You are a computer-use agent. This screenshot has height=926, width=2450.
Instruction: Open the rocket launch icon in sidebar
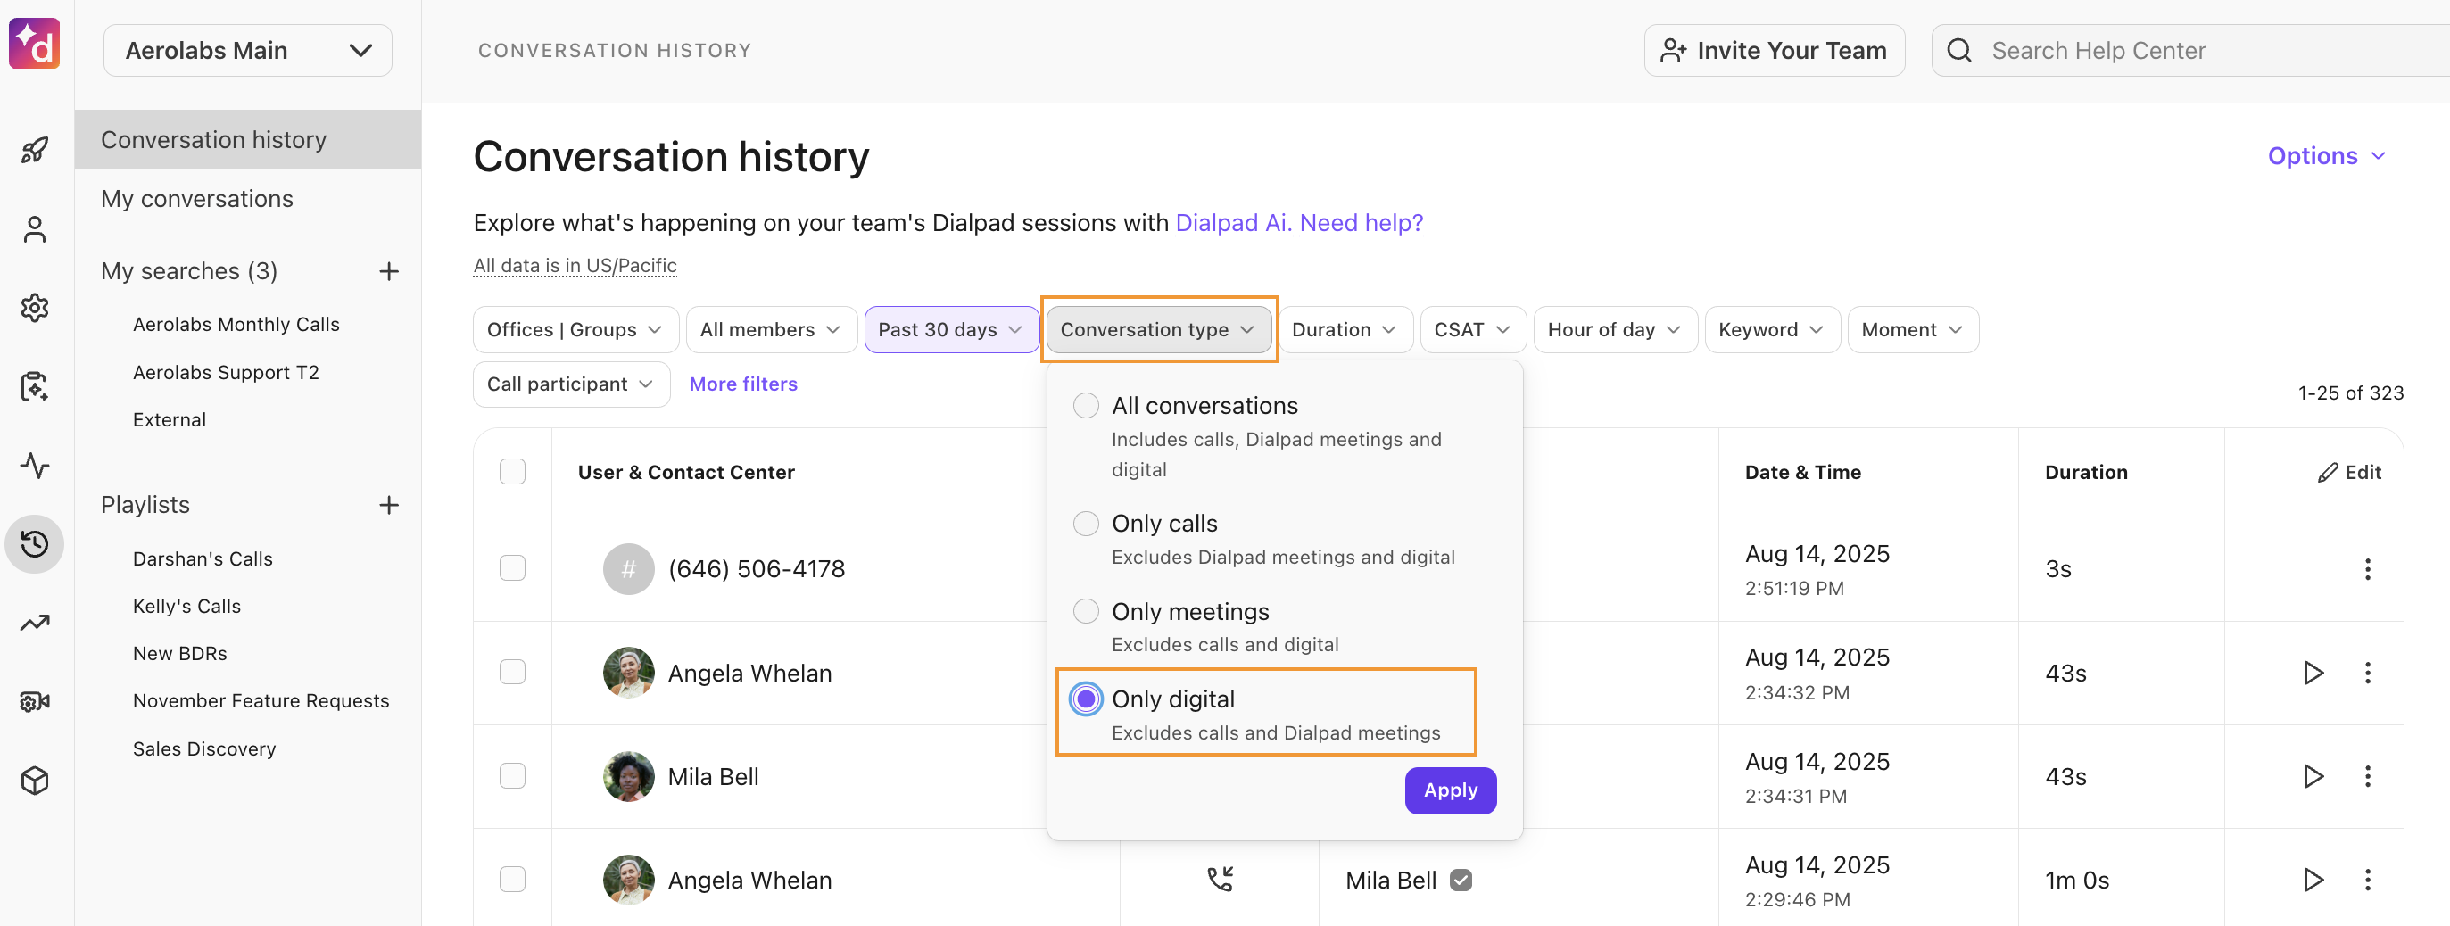point(35,150)
